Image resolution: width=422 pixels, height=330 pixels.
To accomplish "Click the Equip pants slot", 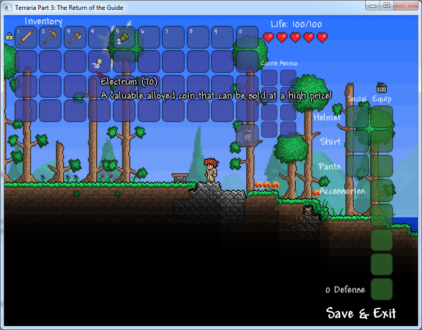I will [382, 166].
